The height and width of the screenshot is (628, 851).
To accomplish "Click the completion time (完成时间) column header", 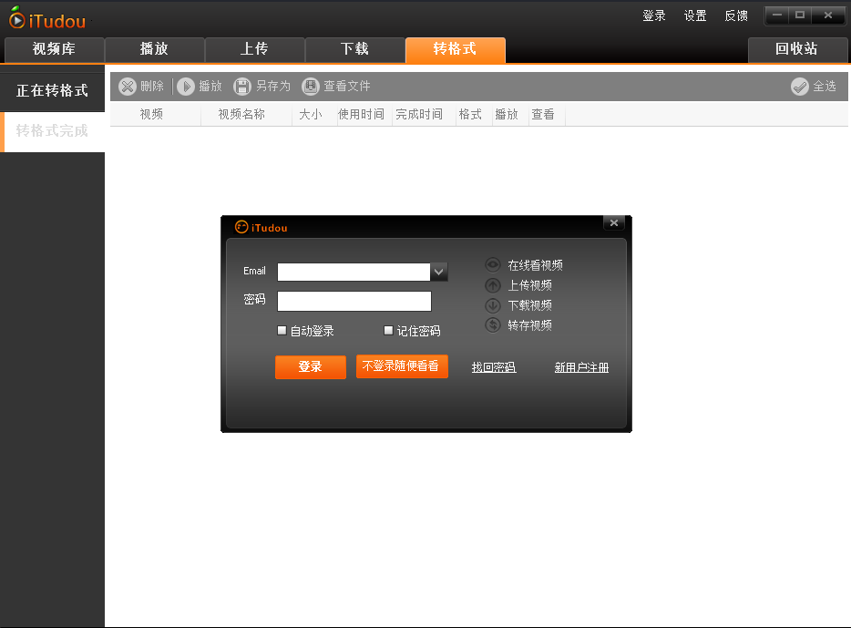I will point(419,115).
